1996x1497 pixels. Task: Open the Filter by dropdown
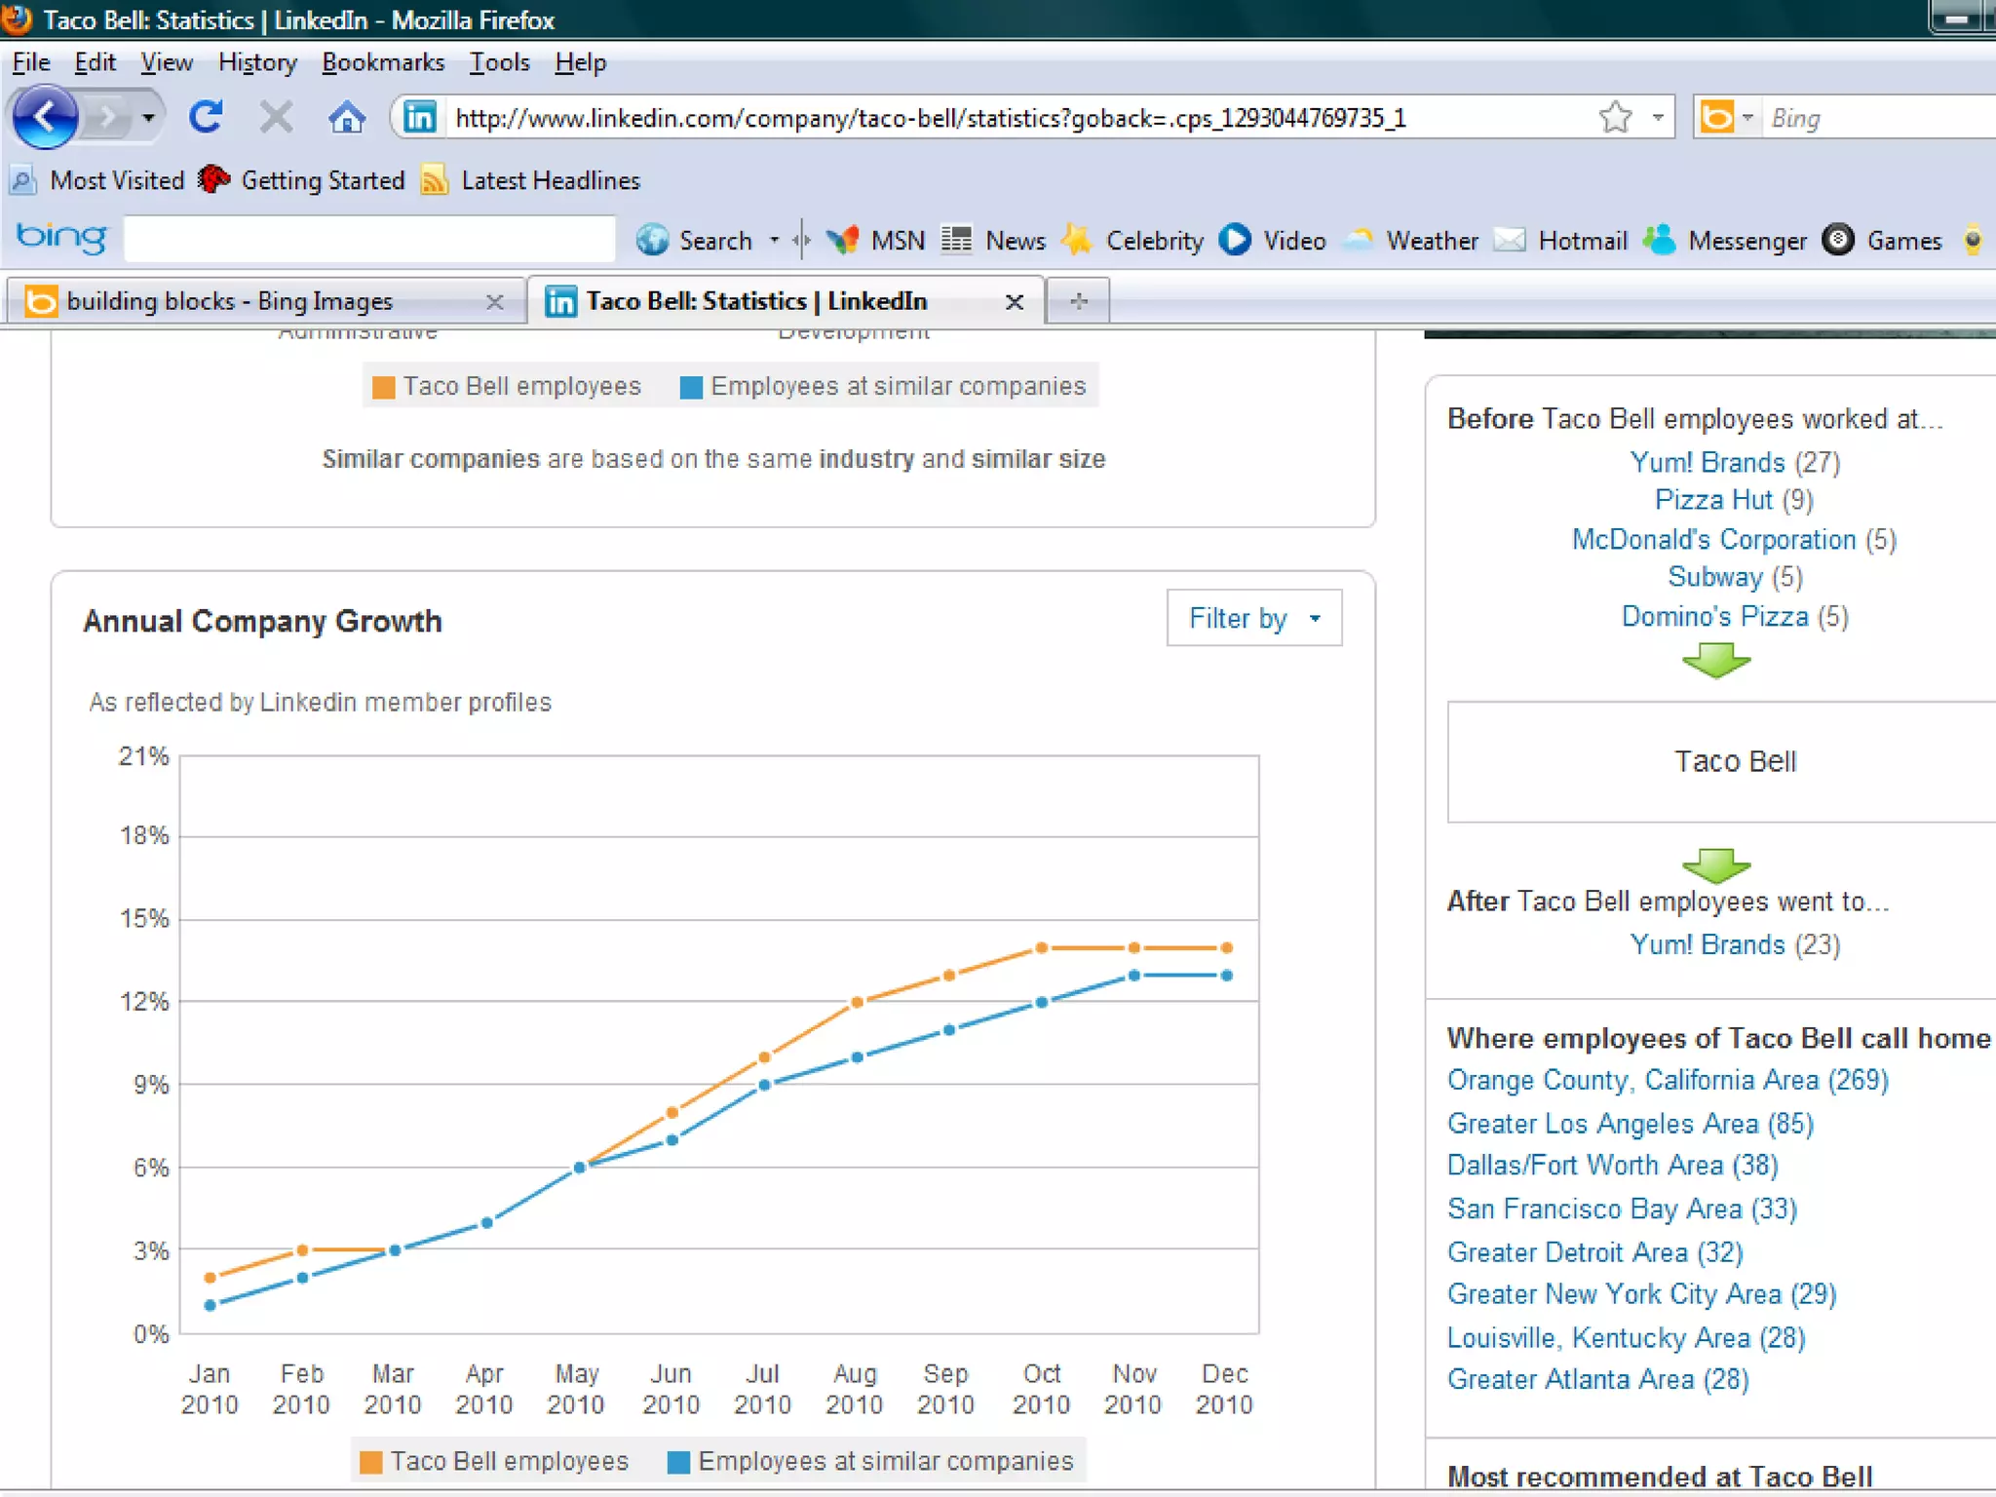[x=1254, y=618]
